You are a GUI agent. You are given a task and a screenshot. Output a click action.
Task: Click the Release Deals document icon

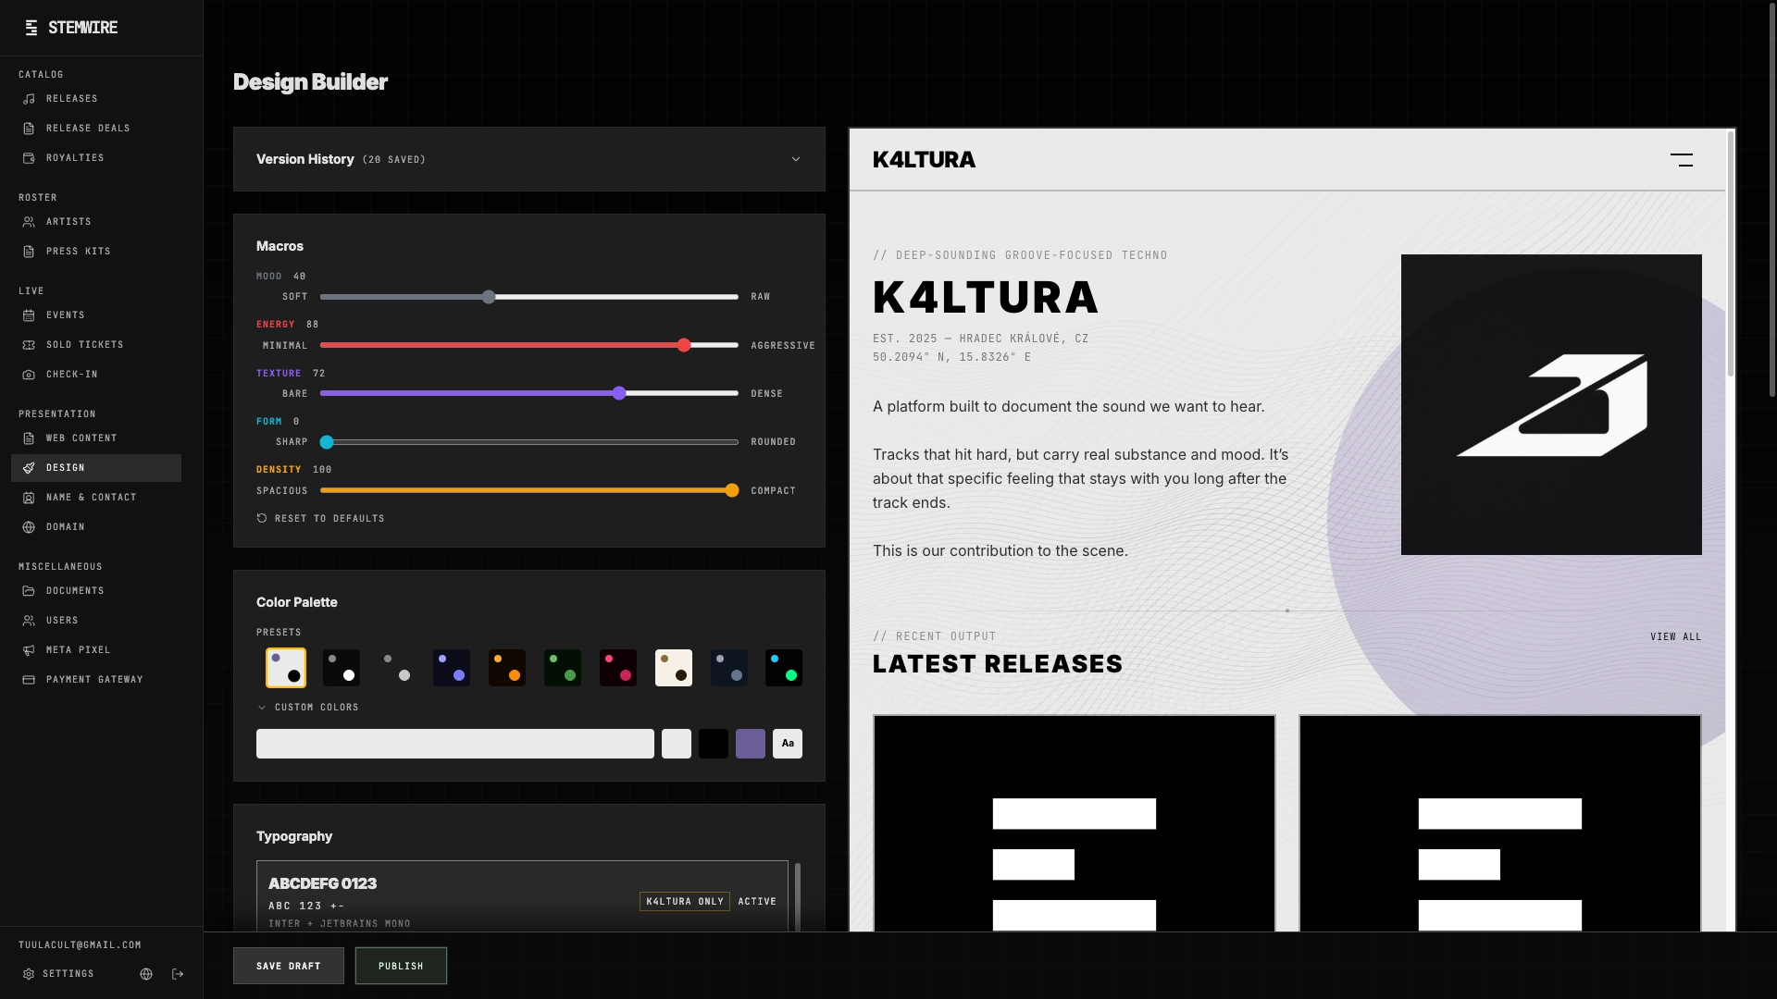29,129
